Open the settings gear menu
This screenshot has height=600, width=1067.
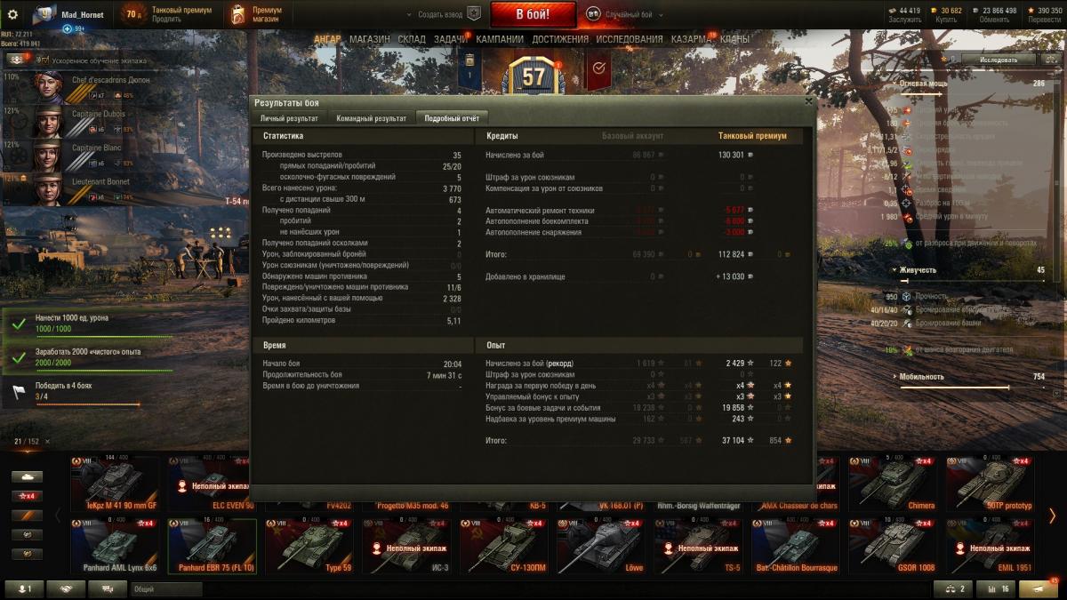coord(12,13)
